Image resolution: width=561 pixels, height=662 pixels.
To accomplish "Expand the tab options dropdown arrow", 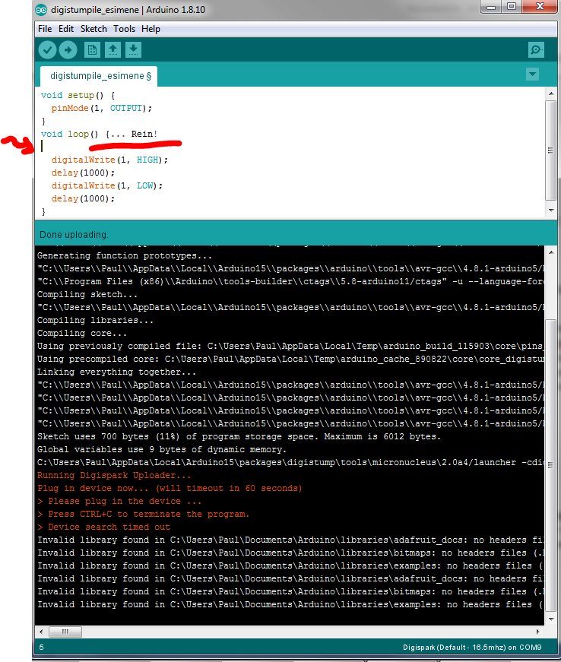I will pyautogui.click(x=532, y=74).
